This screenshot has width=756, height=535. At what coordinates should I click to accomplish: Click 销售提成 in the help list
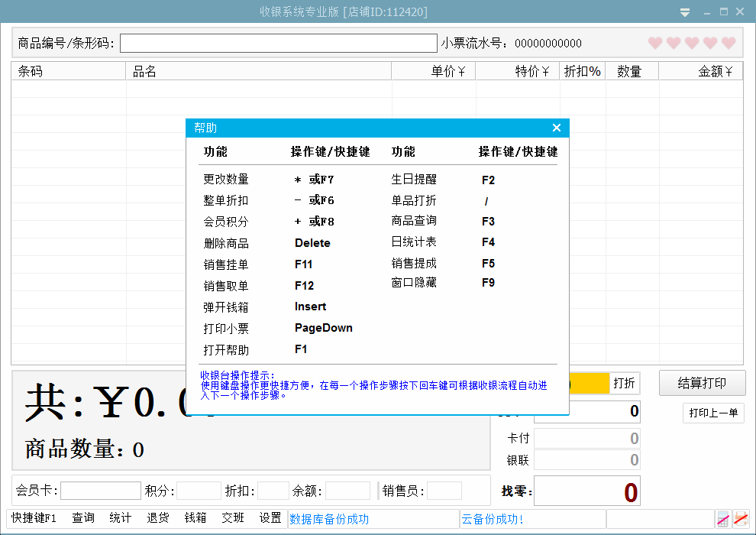pyautogui.click(x=414, y=264)
